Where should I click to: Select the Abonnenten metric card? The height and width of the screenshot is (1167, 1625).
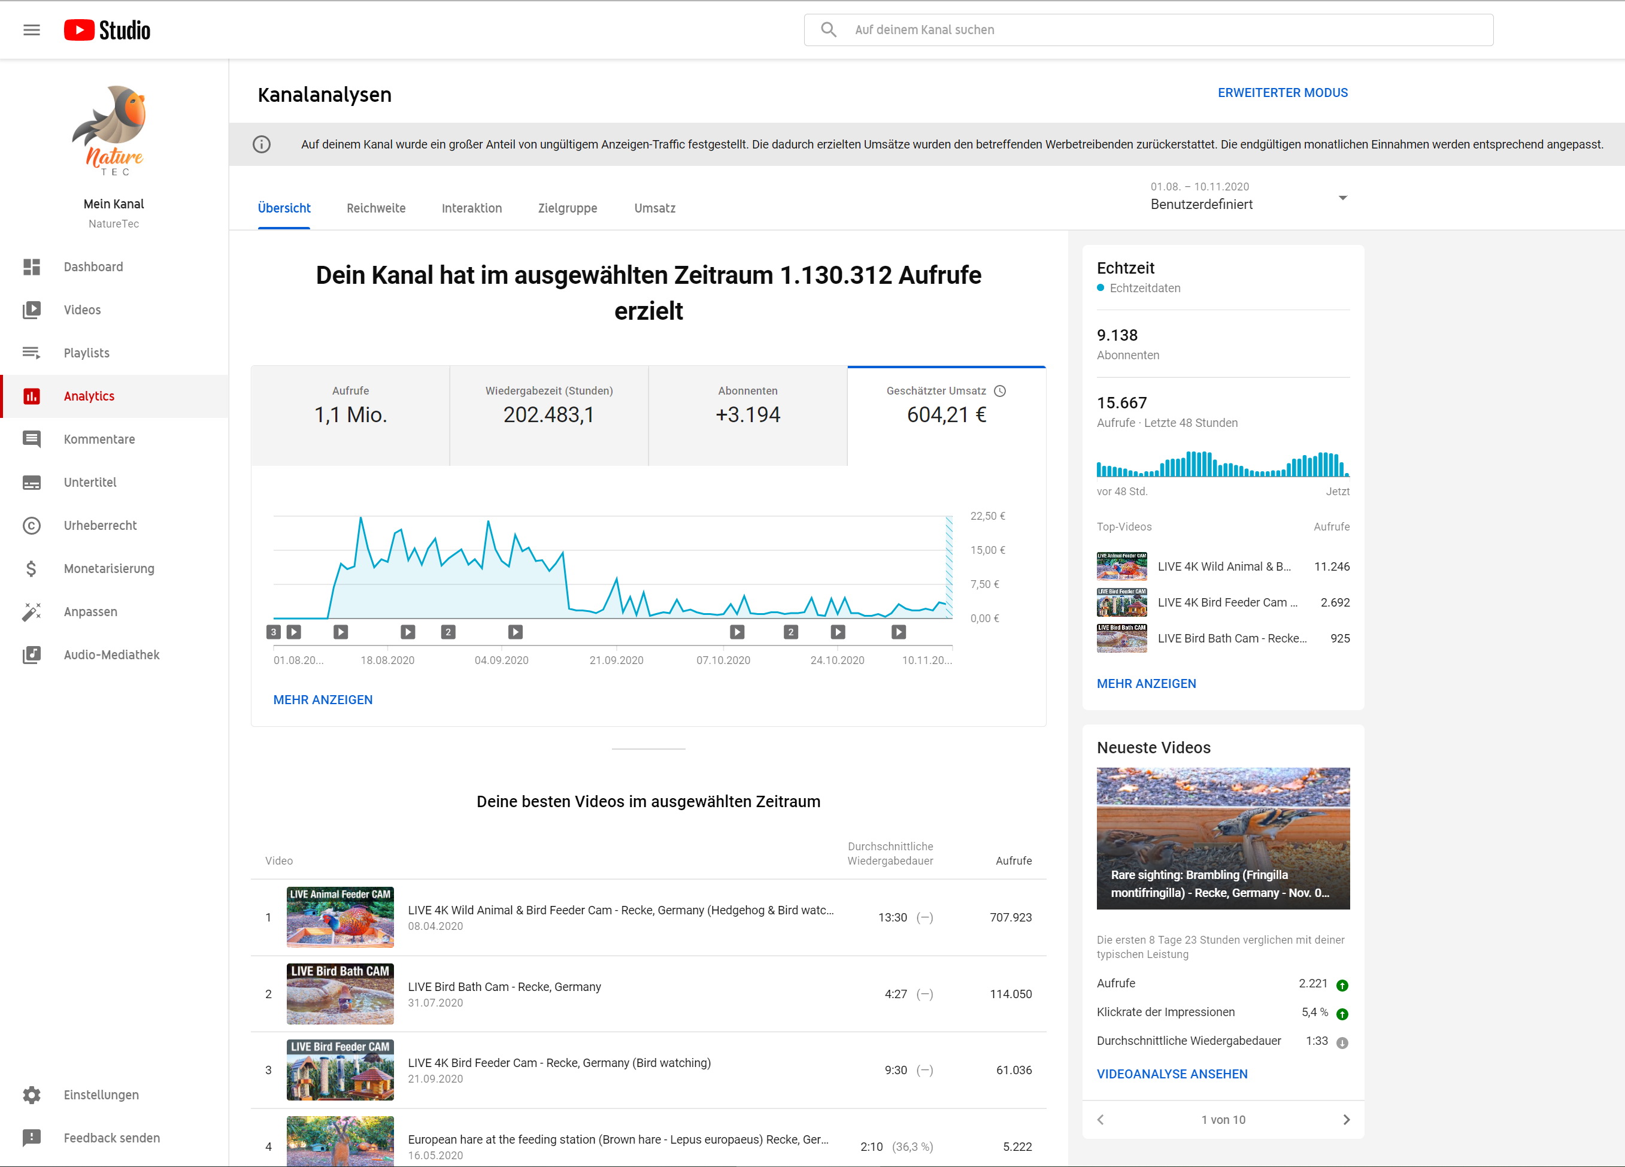coord(747,416)
